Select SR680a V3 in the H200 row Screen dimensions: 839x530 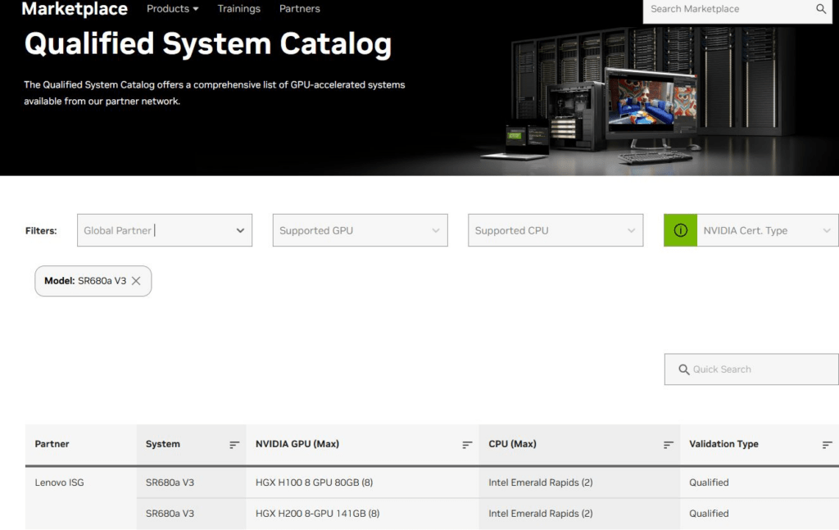(x=170, y=514)
